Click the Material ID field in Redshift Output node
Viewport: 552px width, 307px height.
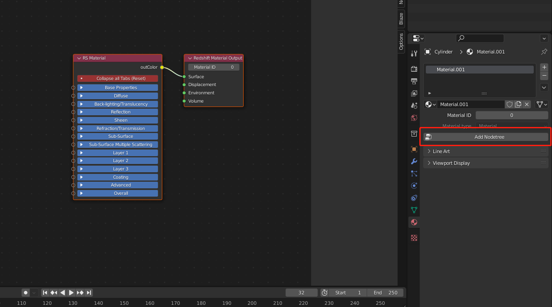(x=214, y=67)
